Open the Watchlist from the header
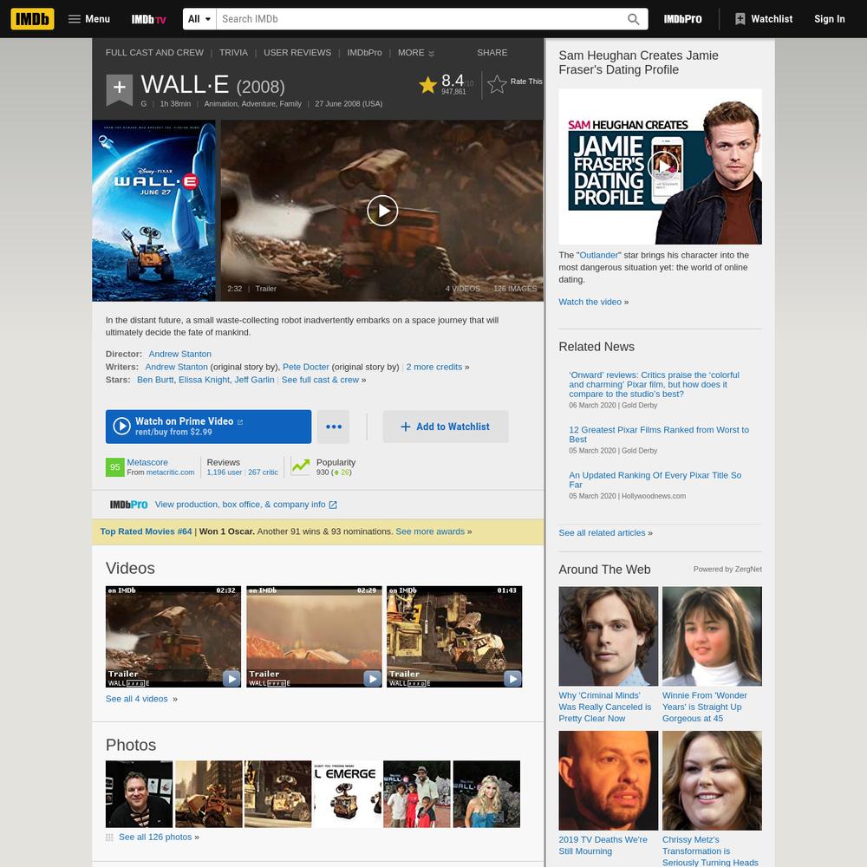The image size is (867, 867). click(x=764, y=19)
